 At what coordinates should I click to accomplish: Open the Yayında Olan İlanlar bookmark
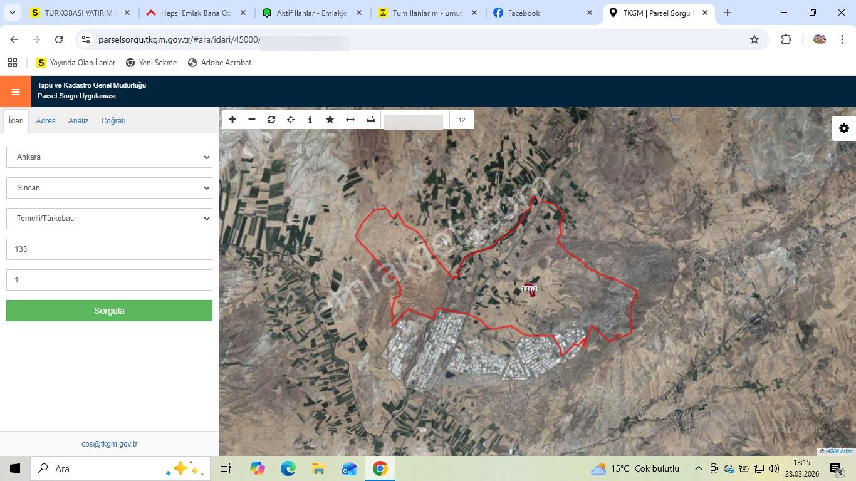tap(76, 63)
